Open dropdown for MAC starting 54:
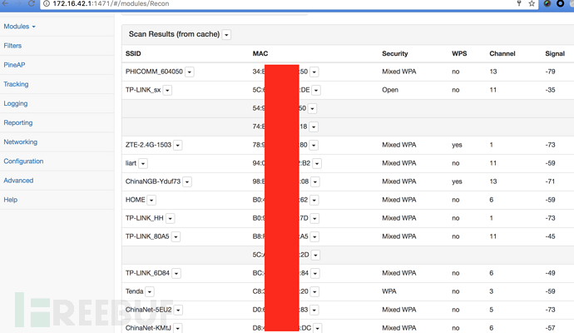This screenshot has height=333, width=574. click(312, 108)
